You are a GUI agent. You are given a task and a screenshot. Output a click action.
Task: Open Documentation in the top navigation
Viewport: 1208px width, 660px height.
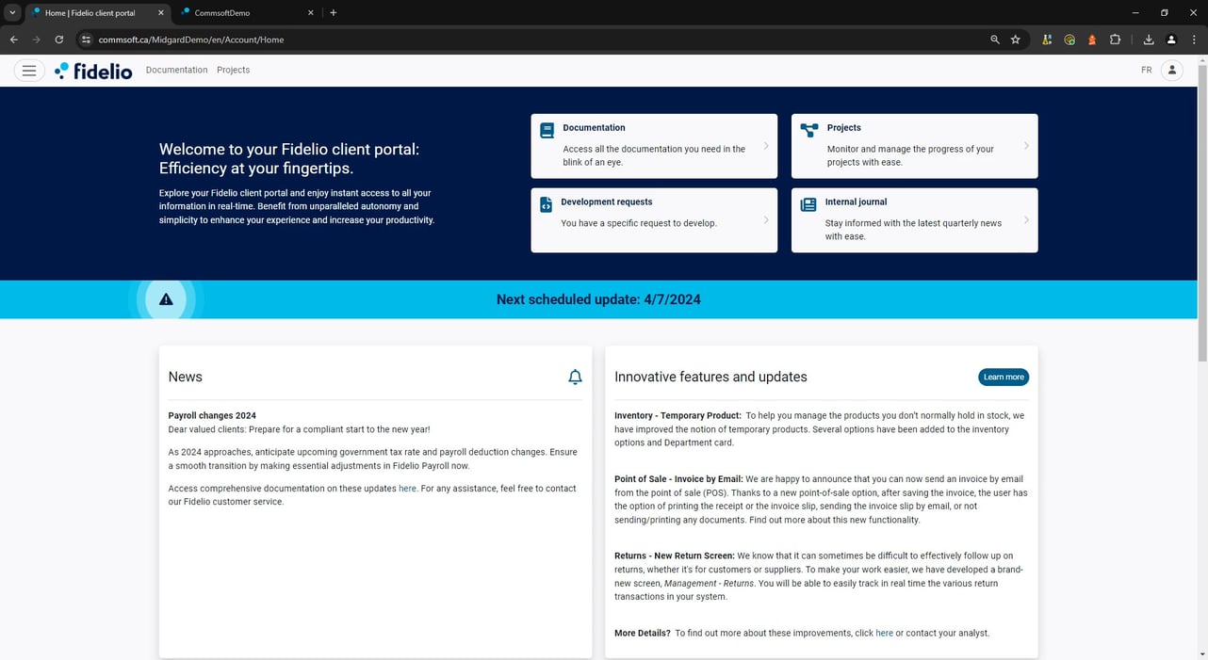176,71
